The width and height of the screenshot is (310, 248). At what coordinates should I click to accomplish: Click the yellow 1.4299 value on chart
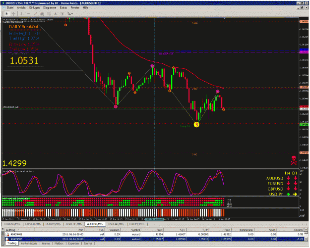tap(14, 163)
